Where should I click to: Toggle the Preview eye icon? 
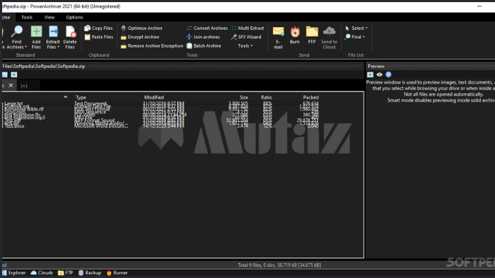click(x=379, y=74)
